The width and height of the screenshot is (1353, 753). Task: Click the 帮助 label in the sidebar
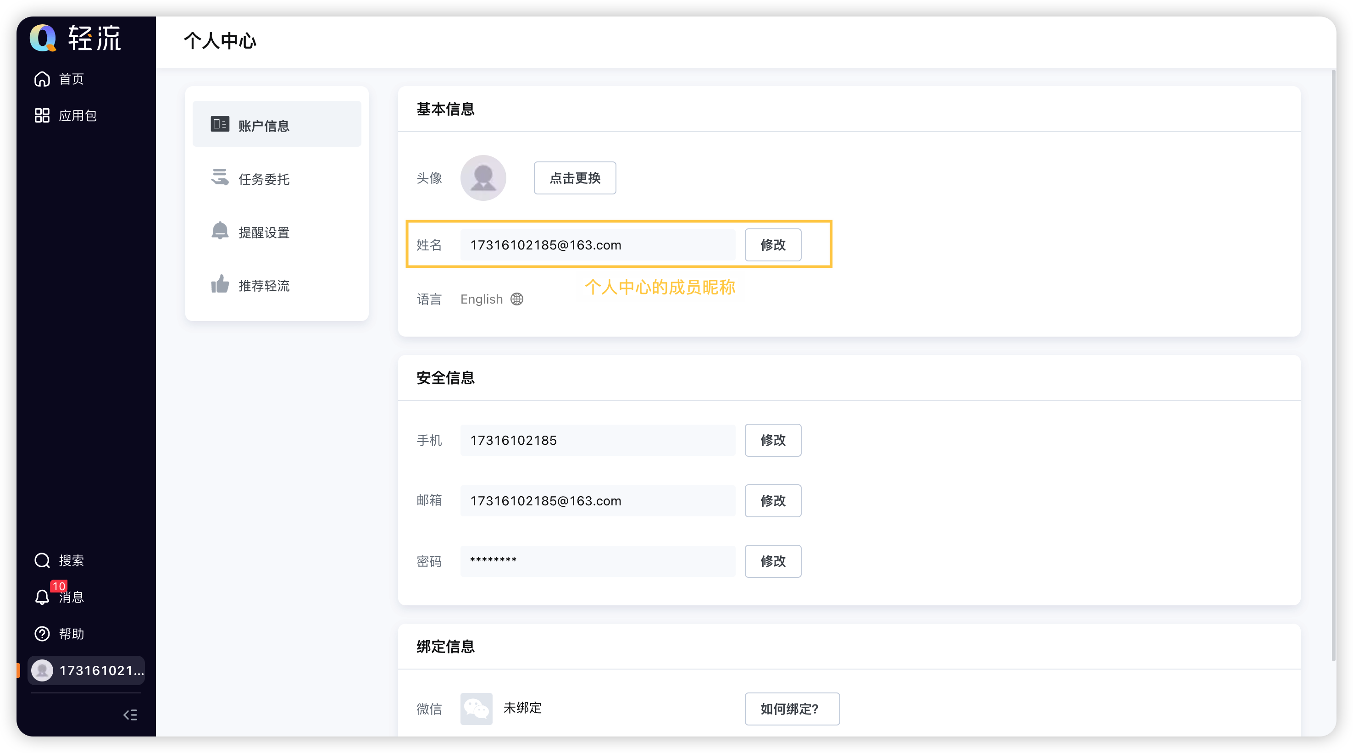(x=72, y=634)
